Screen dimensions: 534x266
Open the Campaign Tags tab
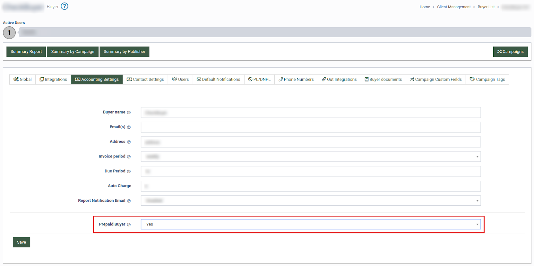(x=487, y=79)
